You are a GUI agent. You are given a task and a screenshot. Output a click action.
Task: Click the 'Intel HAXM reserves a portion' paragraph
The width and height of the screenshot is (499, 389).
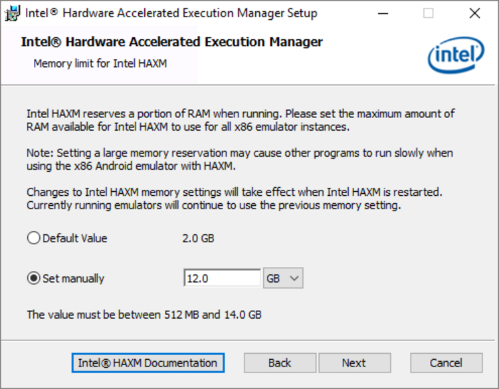pyautogui.click(x=241, y=120)
